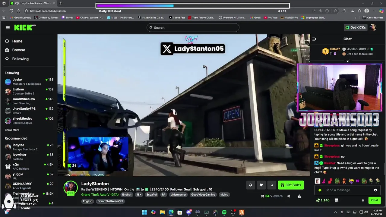Viewport: 386px width, 217px height.
Task: Add page to favorites star icon
Action: coord(335,11)
